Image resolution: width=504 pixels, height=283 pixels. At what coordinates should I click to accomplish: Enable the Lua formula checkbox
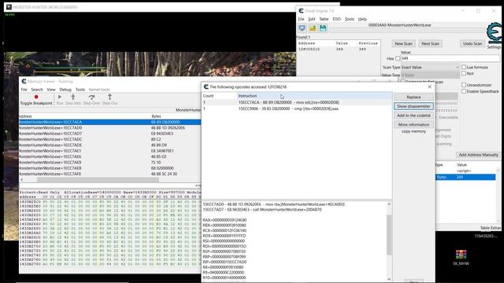464,67
